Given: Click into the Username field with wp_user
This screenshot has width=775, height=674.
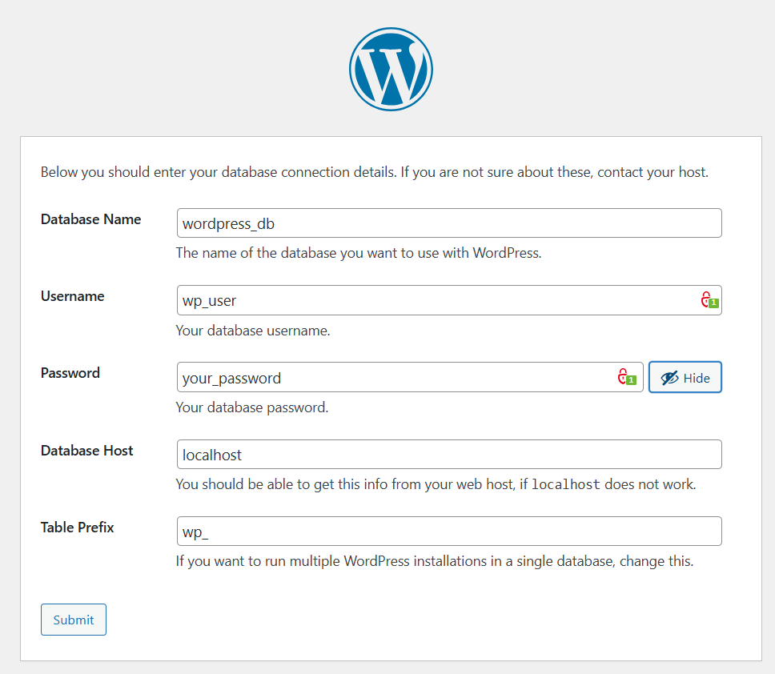Looking at the screenshot, I should (x=436, y=300).
